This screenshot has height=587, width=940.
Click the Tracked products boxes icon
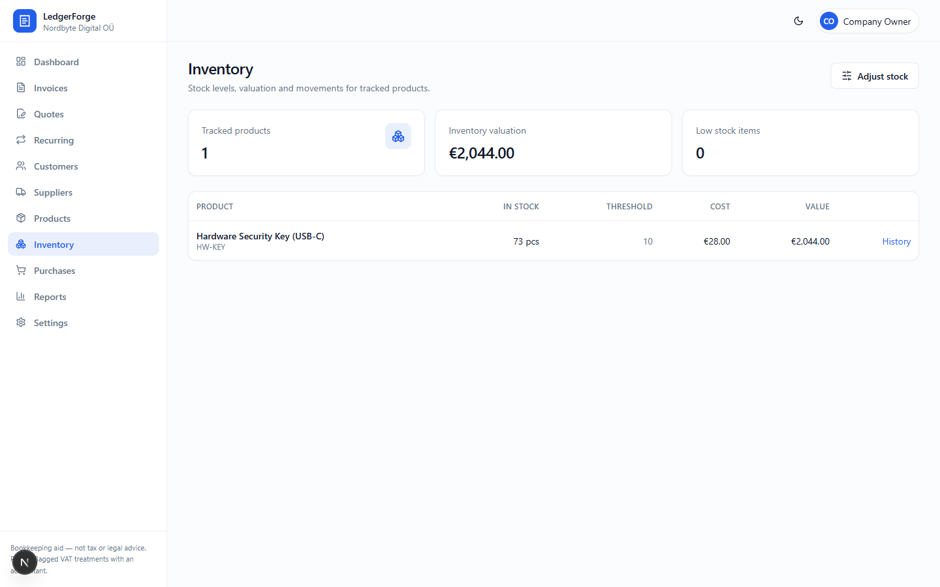tap(398, 136)
